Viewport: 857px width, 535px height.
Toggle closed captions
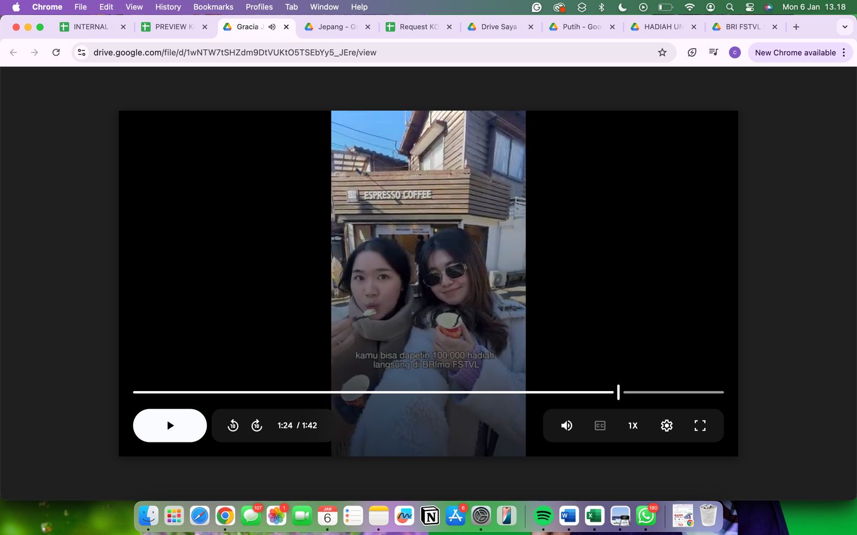(600, 425)
